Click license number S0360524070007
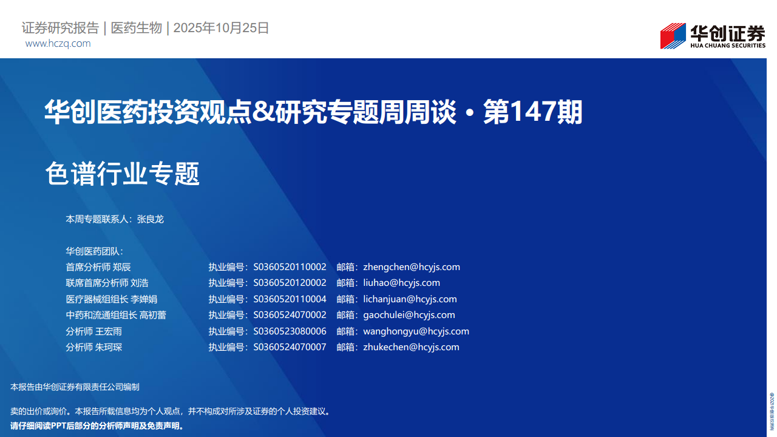The width and height of the screenshot is (777, 437). coord(290,347)
